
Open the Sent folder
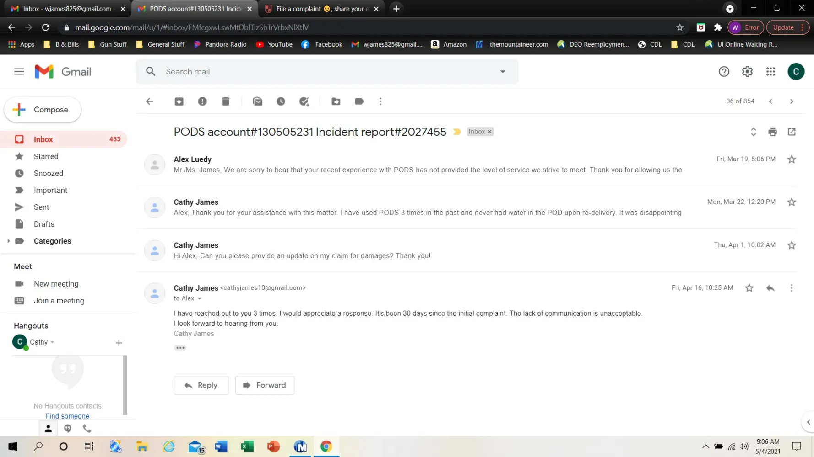pos(41,207)
